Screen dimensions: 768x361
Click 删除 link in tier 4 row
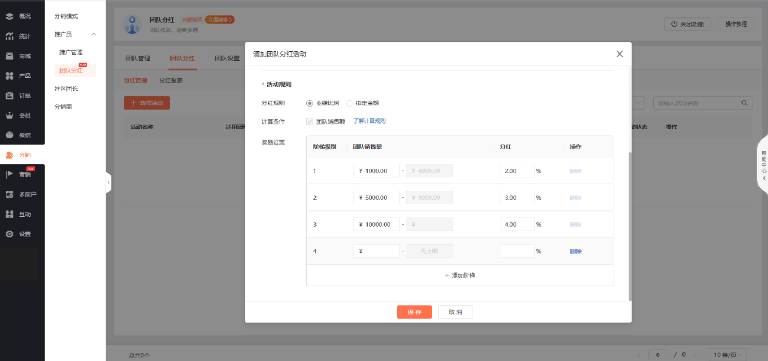(x=576, y=251)
